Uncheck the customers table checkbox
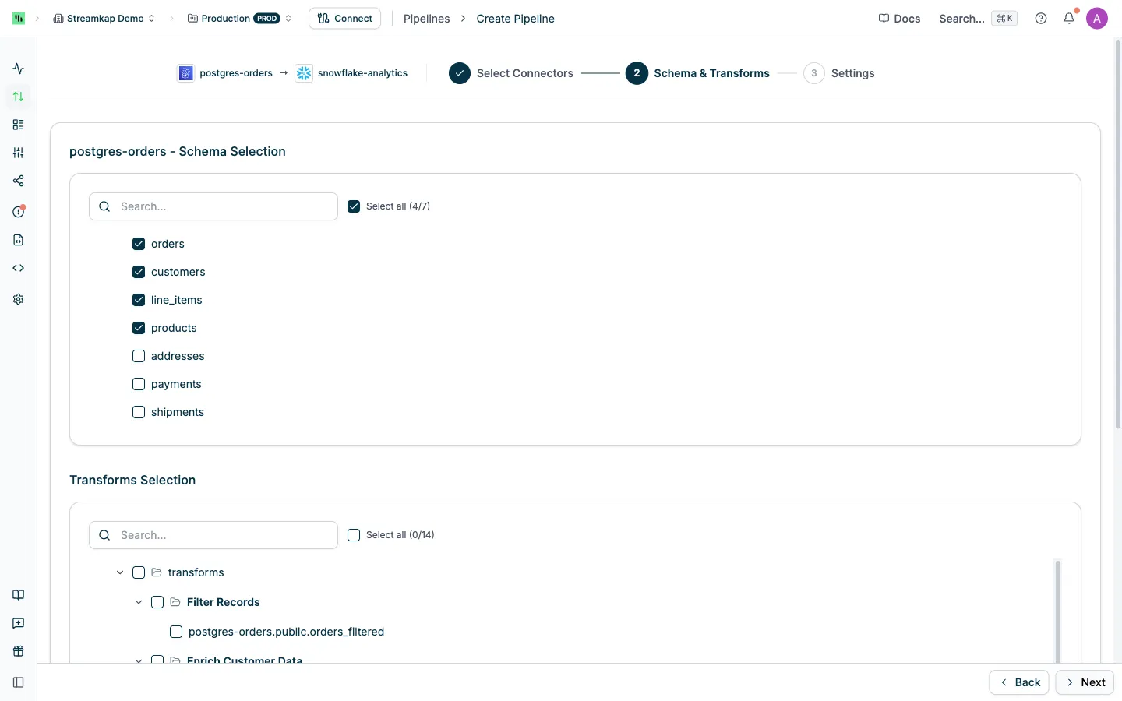Viewport: 1122px width, 701px height. (x=139, y=272)
